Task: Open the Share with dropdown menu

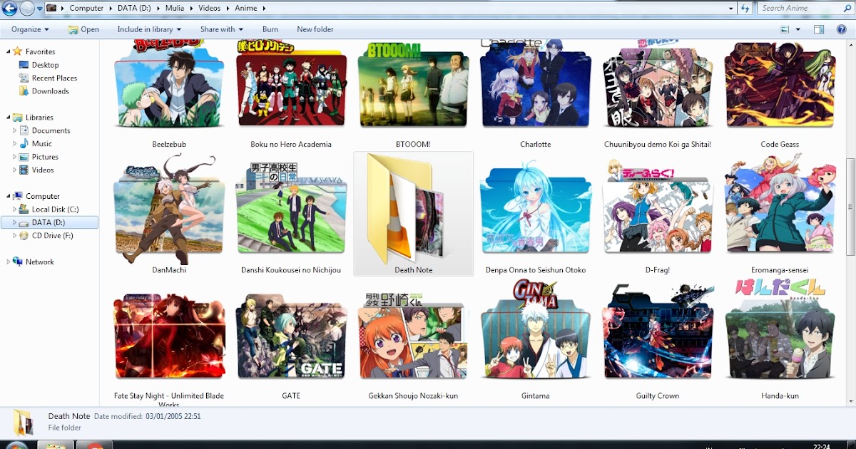Action: (221, 29)
